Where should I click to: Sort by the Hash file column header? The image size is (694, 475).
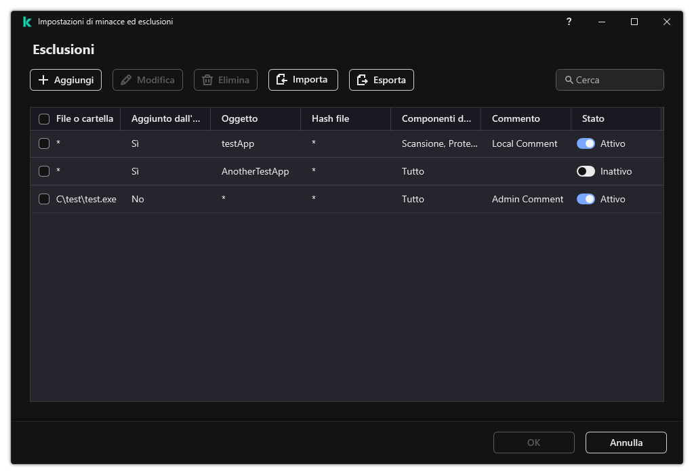[x=330, y=118]
